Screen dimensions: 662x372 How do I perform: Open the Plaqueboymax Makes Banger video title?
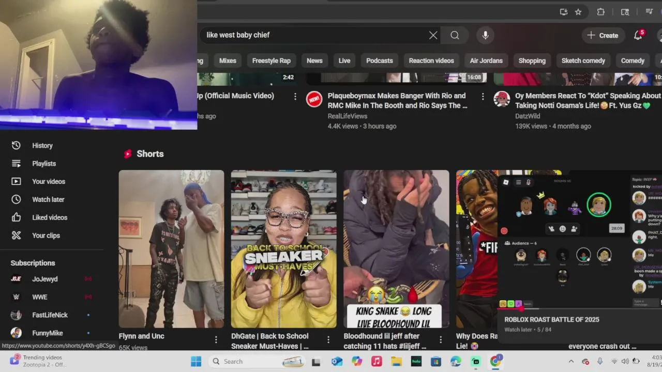pos(397,100)
